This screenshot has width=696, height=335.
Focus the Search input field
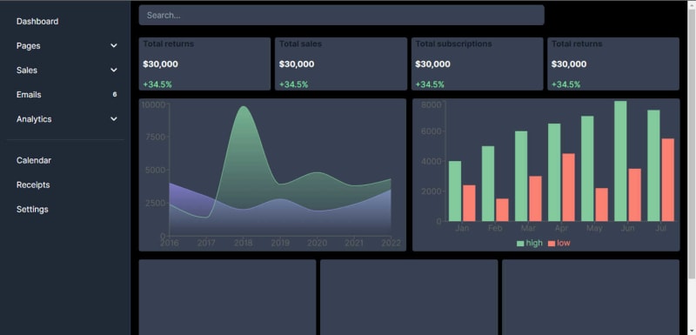pos(341,15)
